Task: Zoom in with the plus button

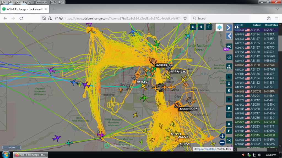Action: [222, 136]
